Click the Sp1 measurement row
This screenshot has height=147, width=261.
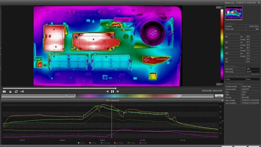pyautogui.click(x=242, y=59)
